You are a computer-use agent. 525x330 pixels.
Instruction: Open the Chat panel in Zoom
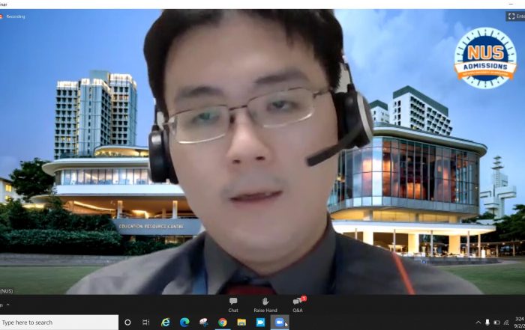(x=233, y=305)
